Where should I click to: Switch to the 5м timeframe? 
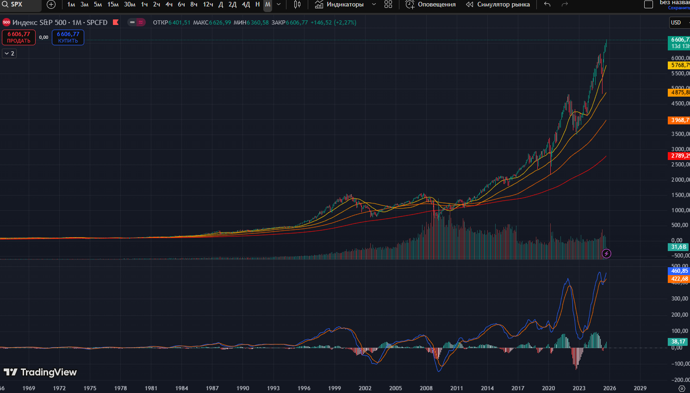pyautogui.click(x=98, y=5)
